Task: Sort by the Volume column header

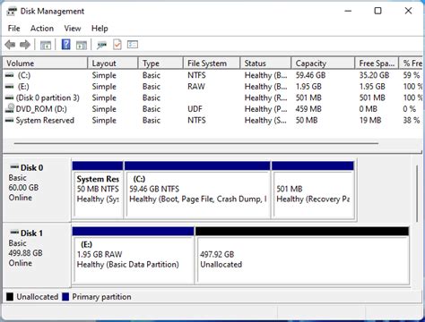Action: [45, 64]
